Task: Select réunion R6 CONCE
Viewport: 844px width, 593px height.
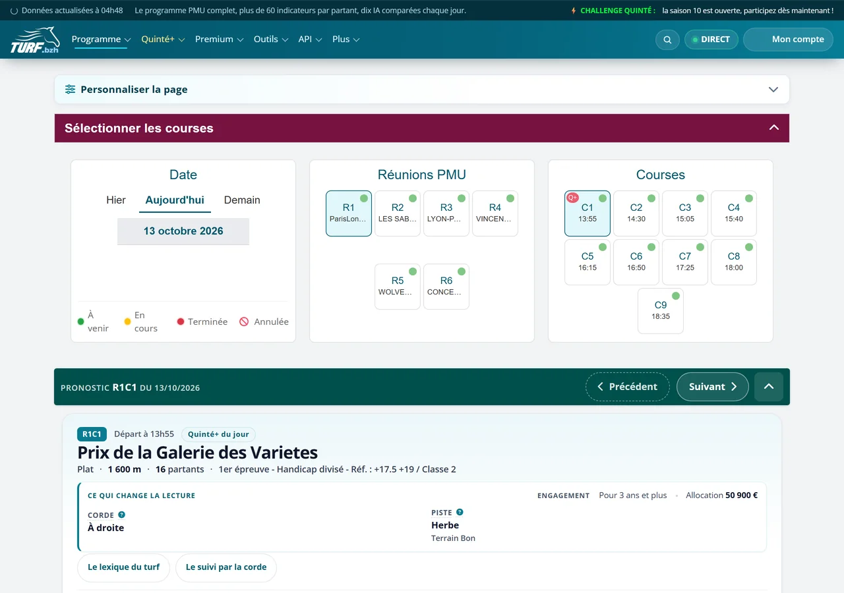Action: pyautogui.click(x=446, y=287)
